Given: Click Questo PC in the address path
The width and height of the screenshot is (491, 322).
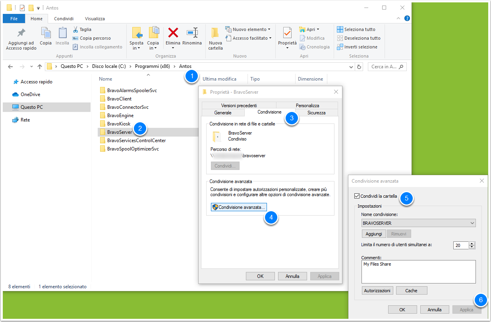Looking at the screenshot, I should click(72, 66).
